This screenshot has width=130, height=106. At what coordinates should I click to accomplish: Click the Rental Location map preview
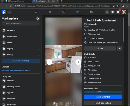[x=103, y=92]
